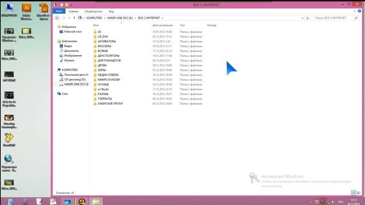Open volume speaker tray icon

point(333,202)
